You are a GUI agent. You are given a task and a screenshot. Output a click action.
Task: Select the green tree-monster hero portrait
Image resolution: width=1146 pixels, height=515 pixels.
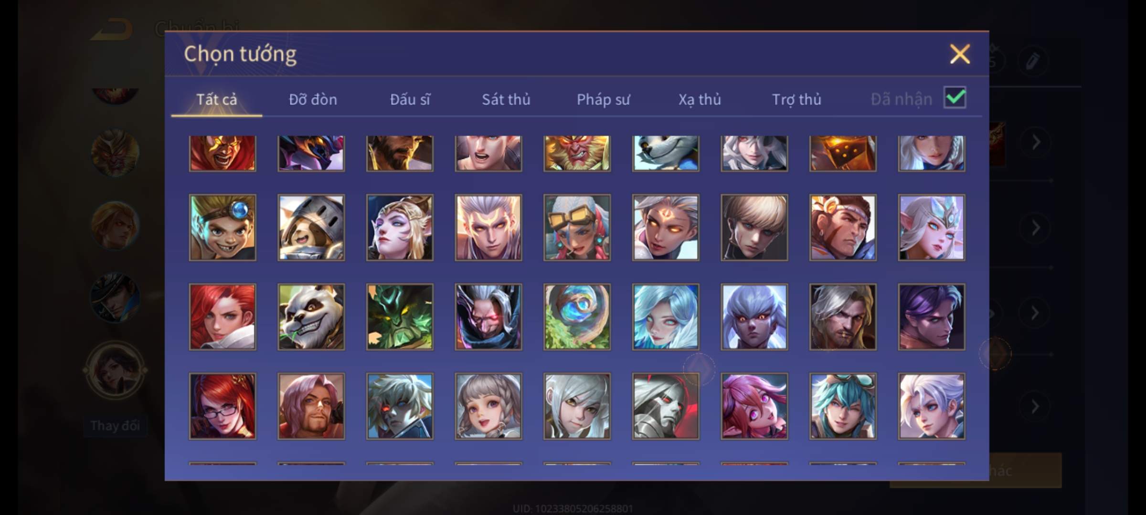(x=400, y=317)
